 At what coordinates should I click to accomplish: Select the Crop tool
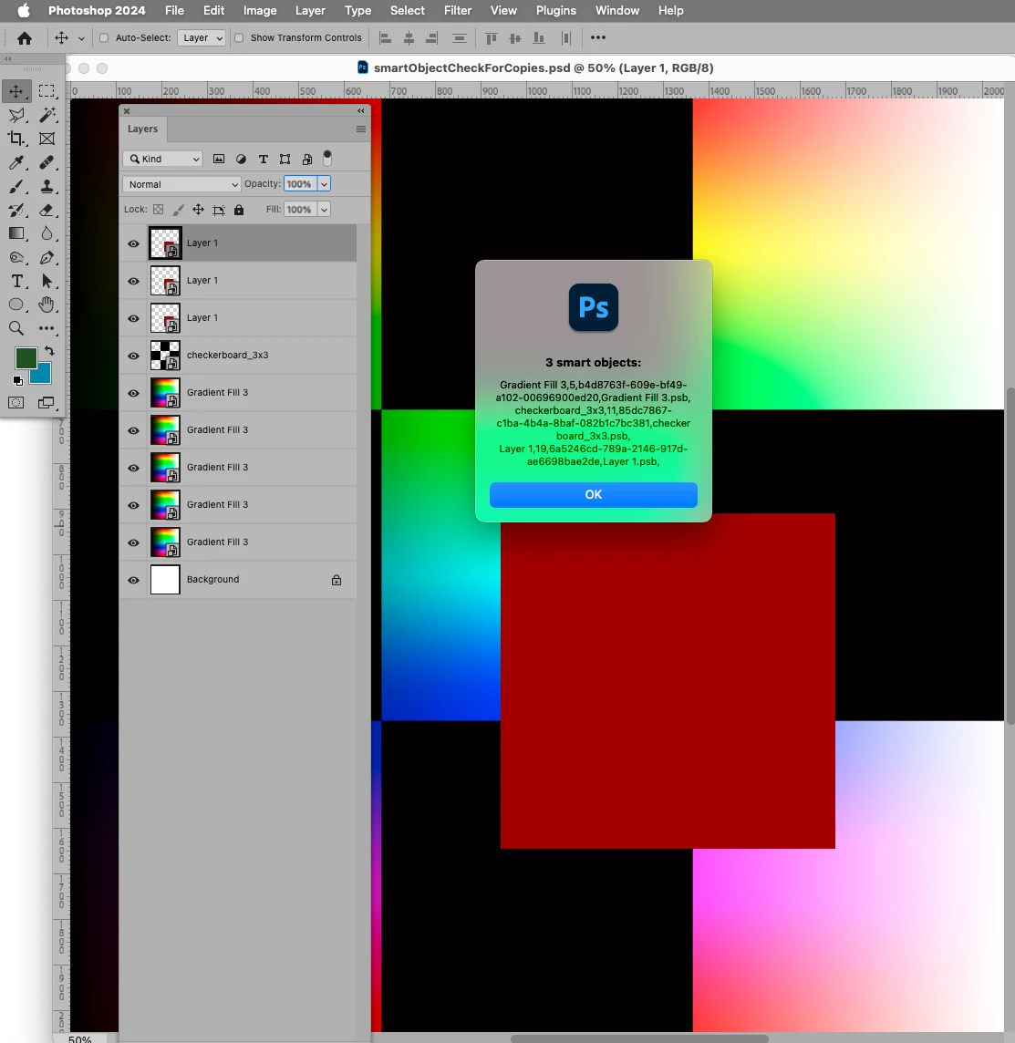16,139
